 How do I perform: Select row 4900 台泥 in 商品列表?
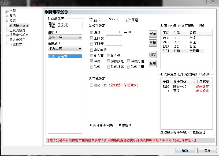[x=182, y=38]
